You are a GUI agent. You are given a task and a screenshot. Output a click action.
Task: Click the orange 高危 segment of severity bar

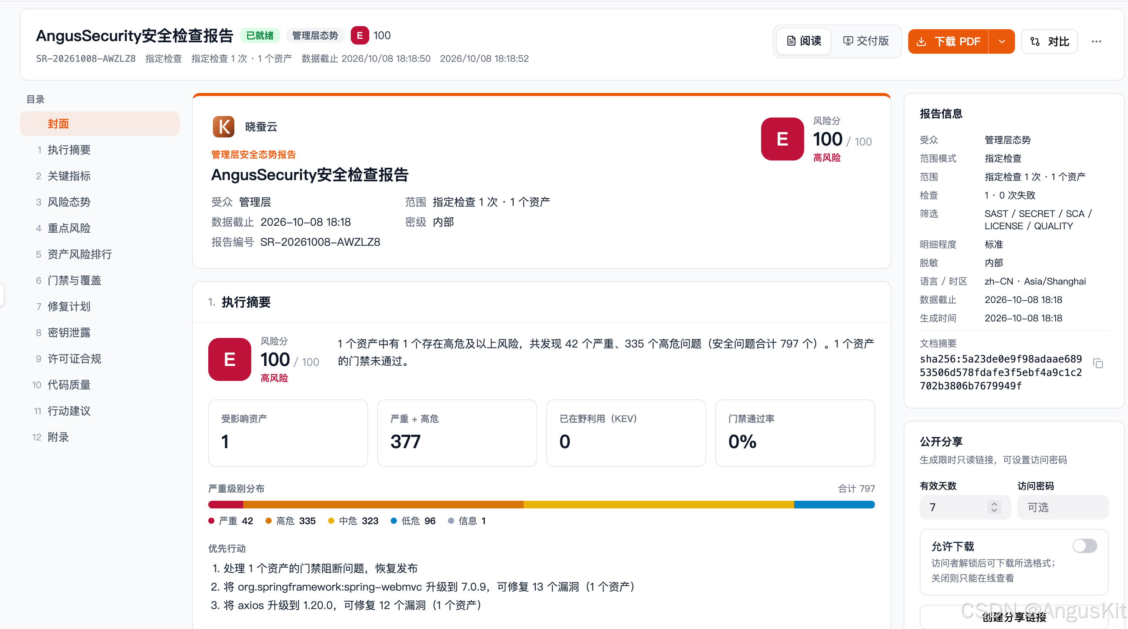coord(383,505)
